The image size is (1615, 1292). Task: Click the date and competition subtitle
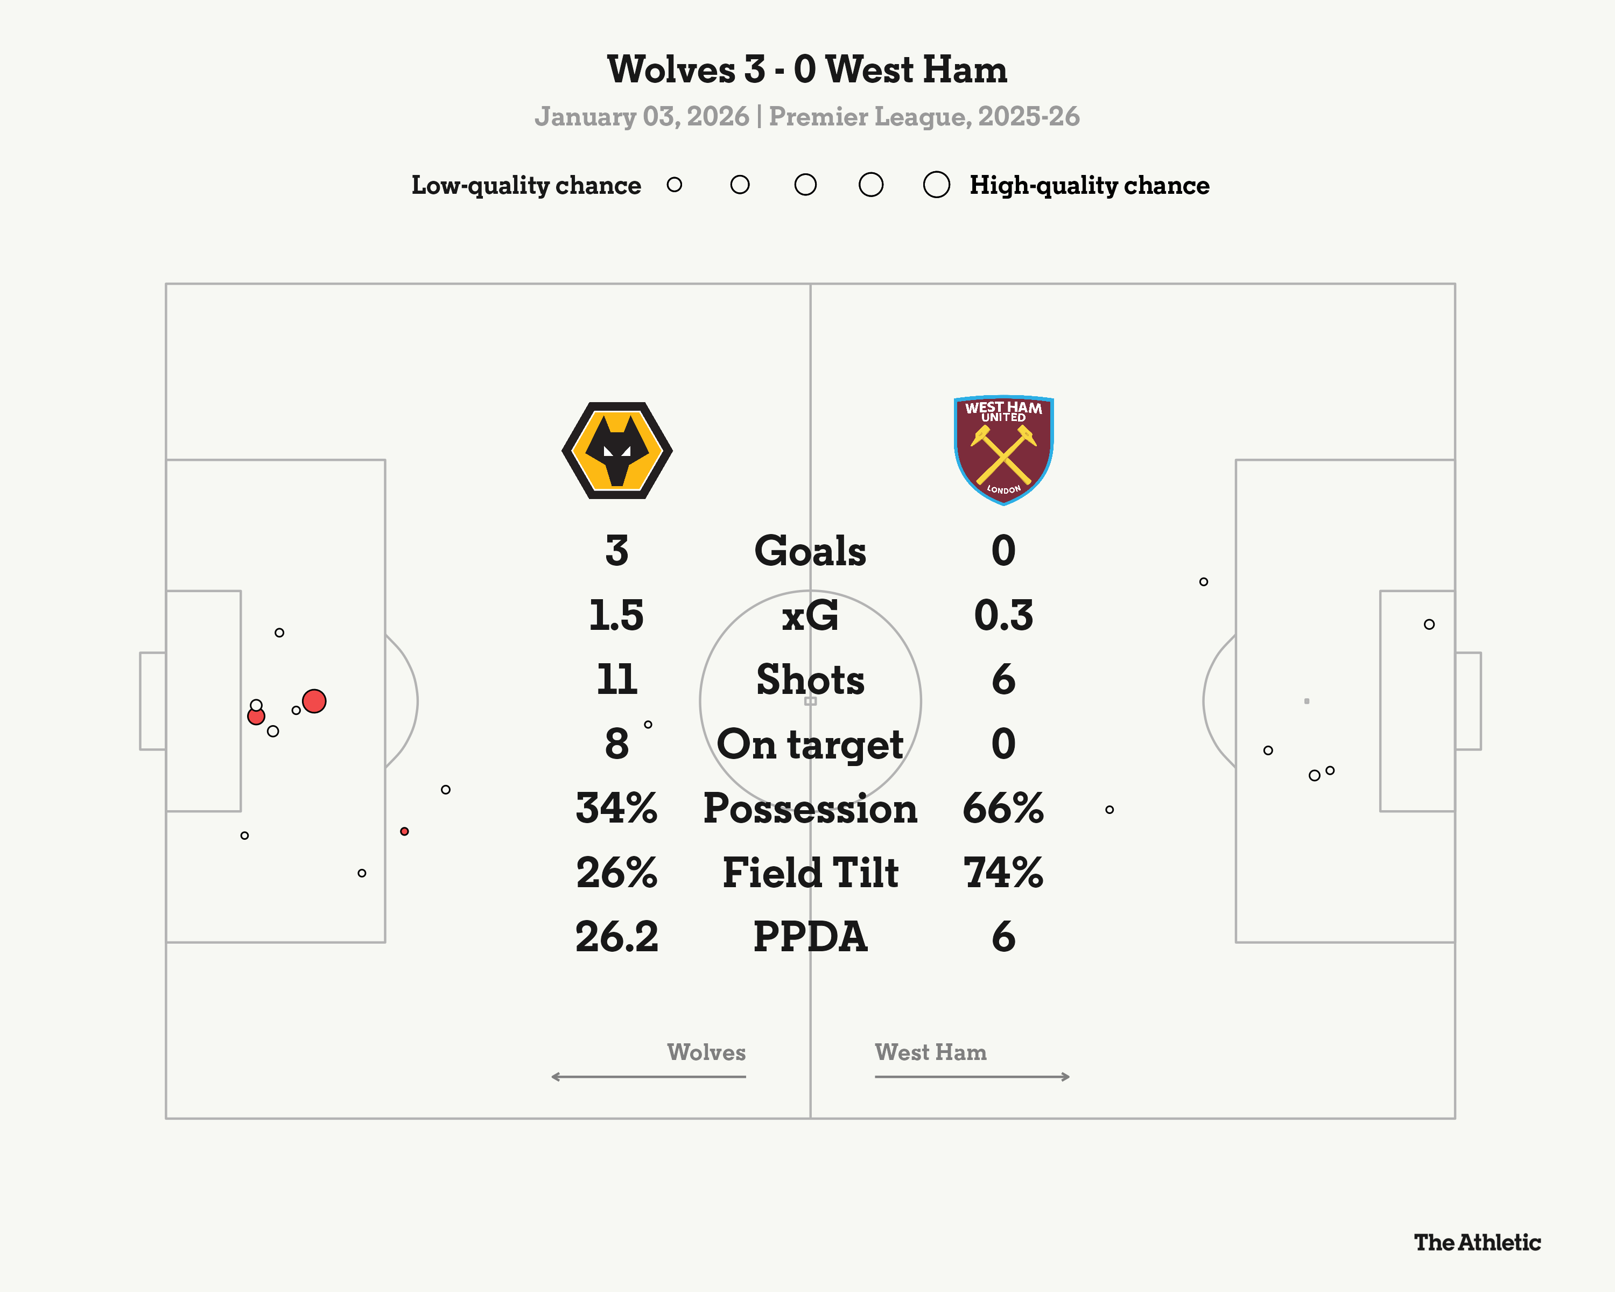[807, 117]
